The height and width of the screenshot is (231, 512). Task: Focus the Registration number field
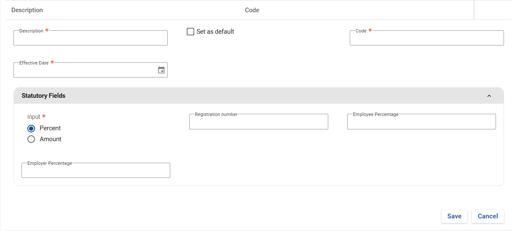(258, 122)
